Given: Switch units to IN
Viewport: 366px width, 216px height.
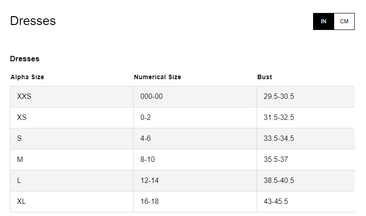Looking at the screenshot, I should [323, 21].
